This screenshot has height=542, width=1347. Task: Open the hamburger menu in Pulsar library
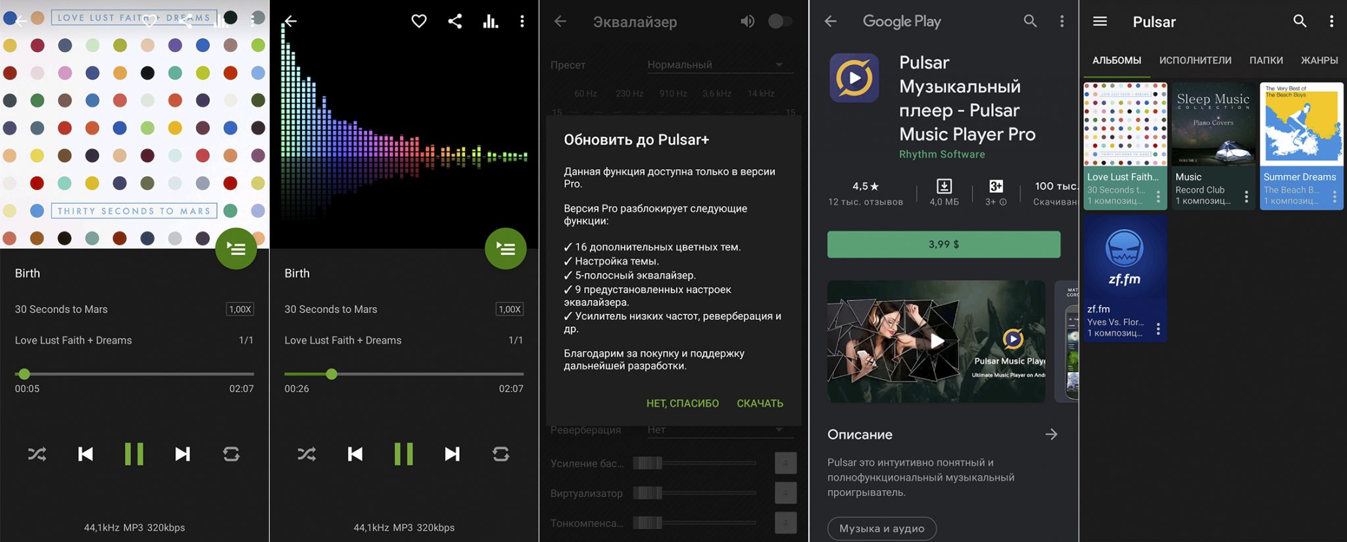[x=1100, y=21]
